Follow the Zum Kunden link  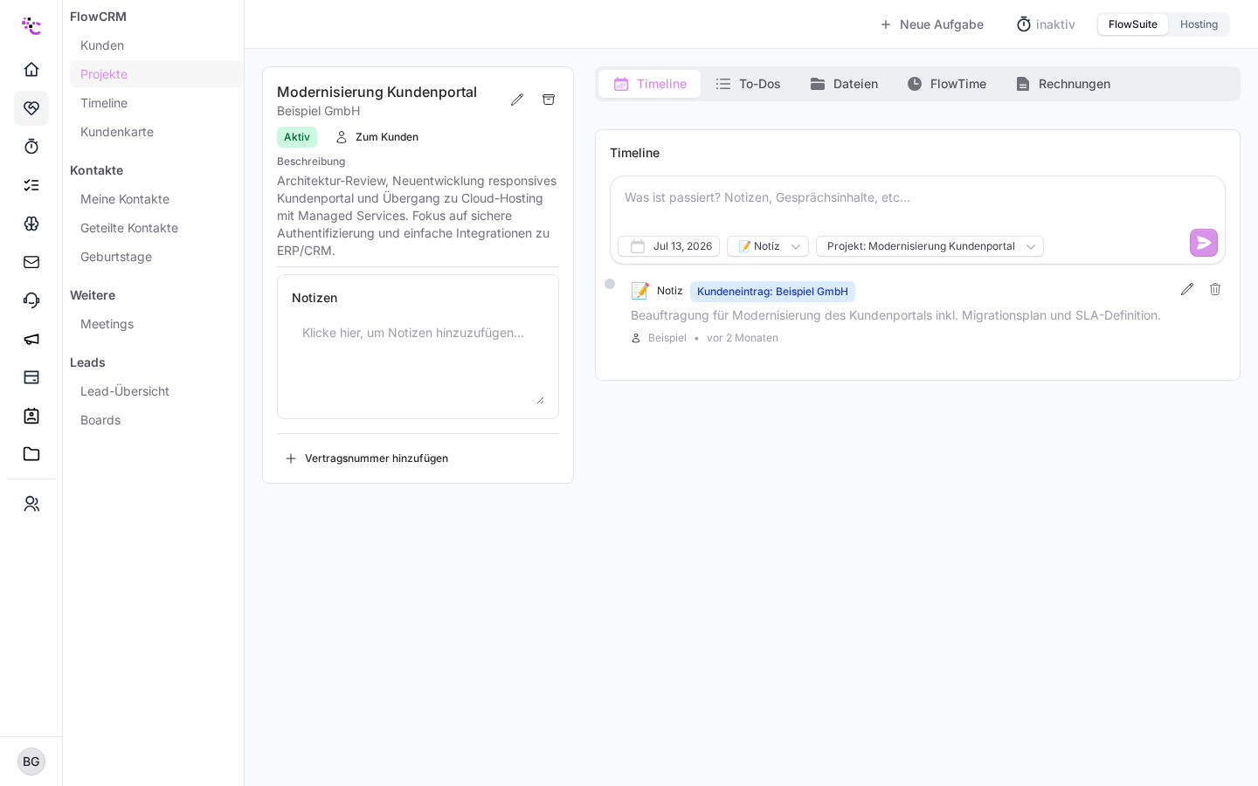(377, 137)
